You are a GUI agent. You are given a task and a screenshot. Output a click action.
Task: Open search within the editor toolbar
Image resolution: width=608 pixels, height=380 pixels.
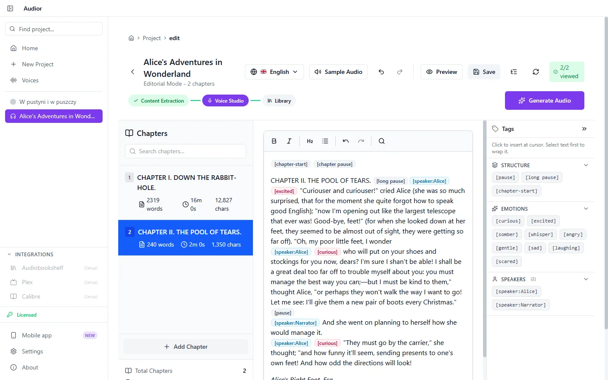(382, 141)
